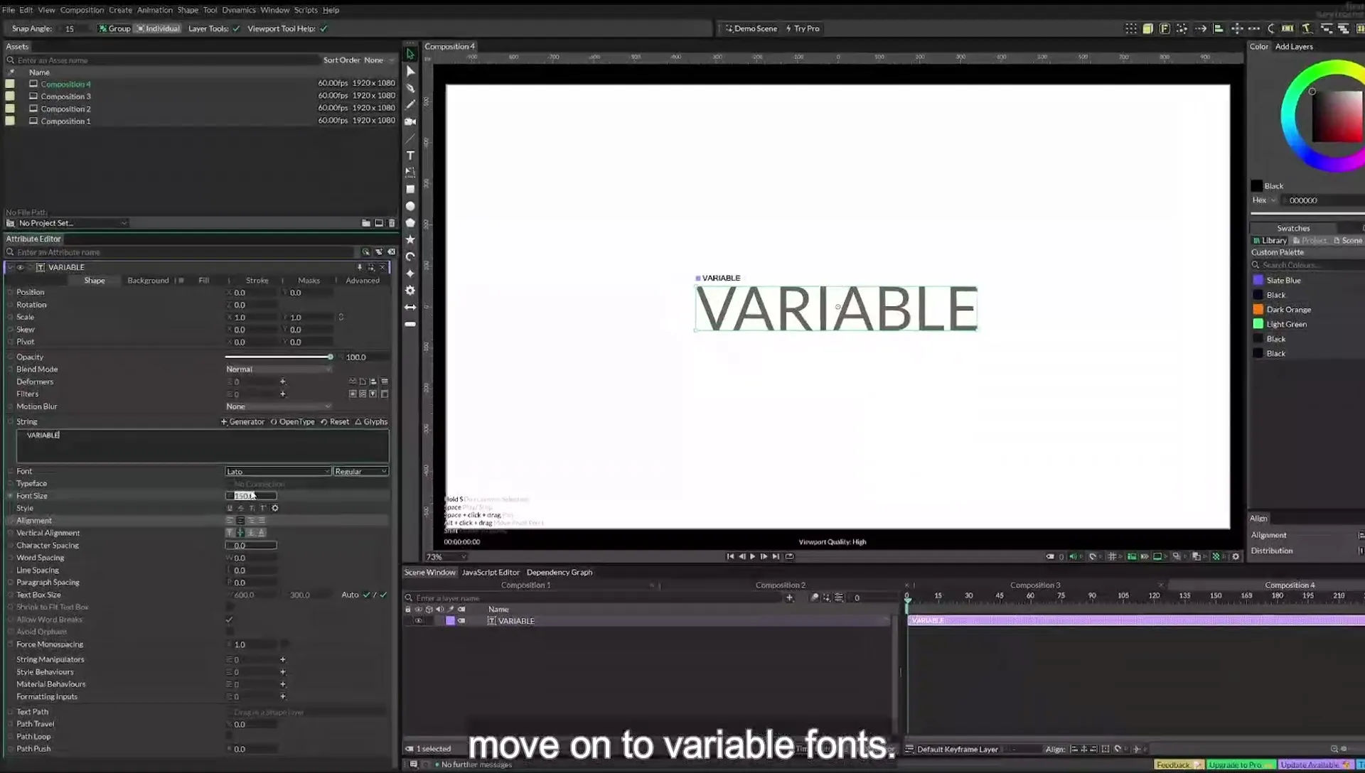Open the font style dropdown Regular
Viewport: 1365px width, 773px height.
[361, 471]
